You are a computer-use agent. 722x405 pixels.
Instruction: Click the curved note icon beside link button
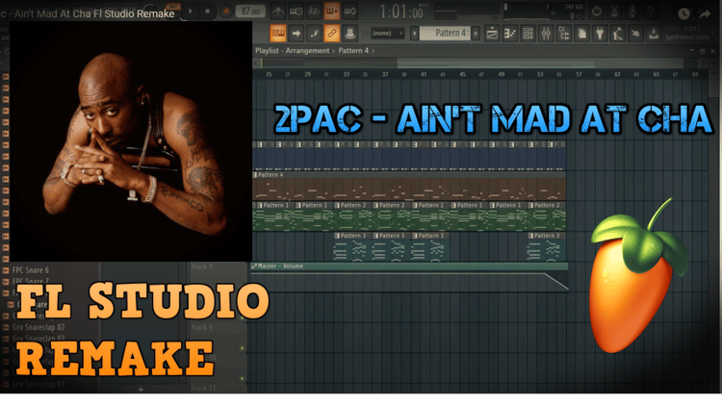(x=314, y=33)
